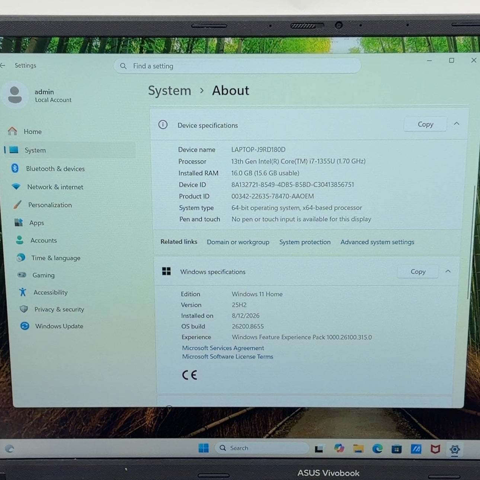Click the edition value "Windows 11 Home"
Screen dimensions: 480x480
tap(257, 294)
